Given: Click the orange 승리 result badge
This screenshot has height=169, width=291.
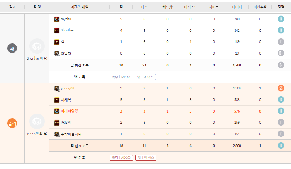Looking at the screenshot, I should [x=12, y=123].
